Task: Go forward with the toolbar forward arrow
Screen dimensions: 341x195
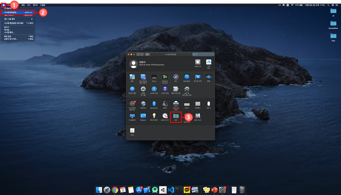Action: (x=142, y=54)
